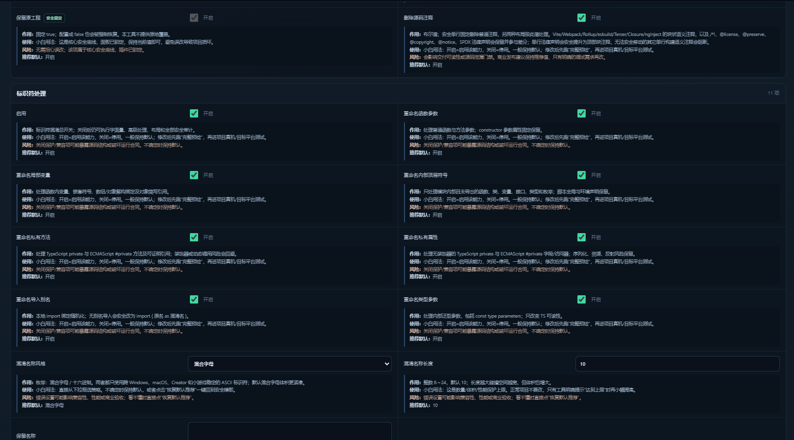Uncheck the 删除源码注释 checkbox
Image resolution: width=794 pixels, height=440 pixels.
point(581,18)
